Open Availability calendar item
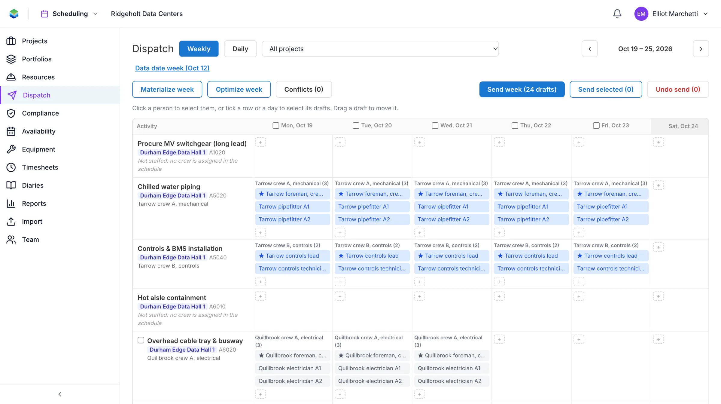 (60, 131)
